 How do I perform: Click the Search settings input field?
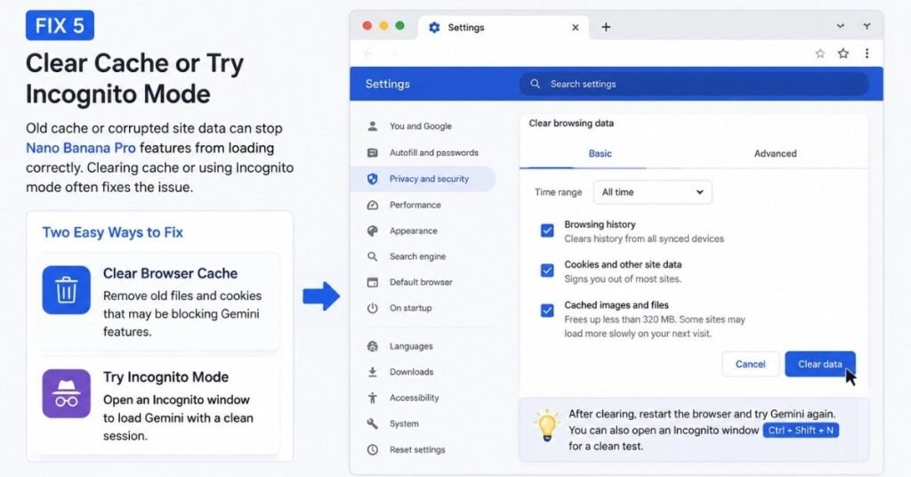(694, 84)
